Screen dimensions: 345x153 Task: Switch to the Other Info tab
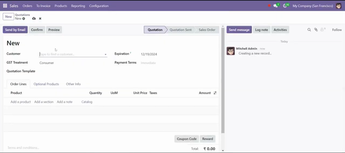[x=73, y=84]
